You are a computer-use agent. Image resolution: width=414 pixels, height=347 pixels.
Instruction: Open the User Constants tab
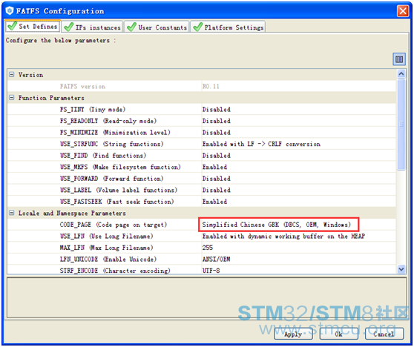click(157, 27)
